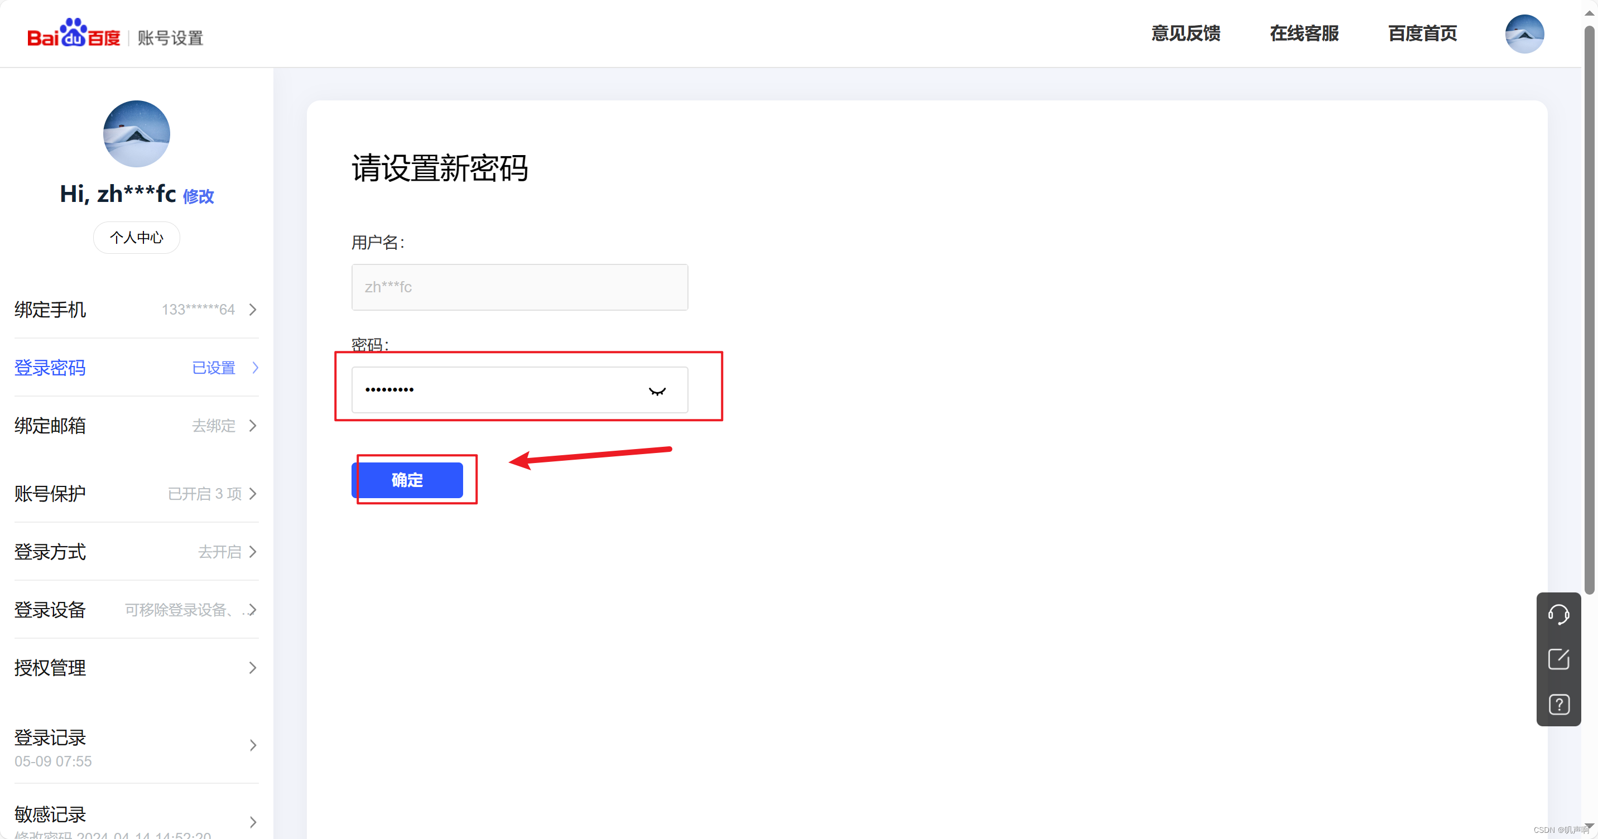
Task: Open the user avatar in top right
Action: (x=1524, y=34)
